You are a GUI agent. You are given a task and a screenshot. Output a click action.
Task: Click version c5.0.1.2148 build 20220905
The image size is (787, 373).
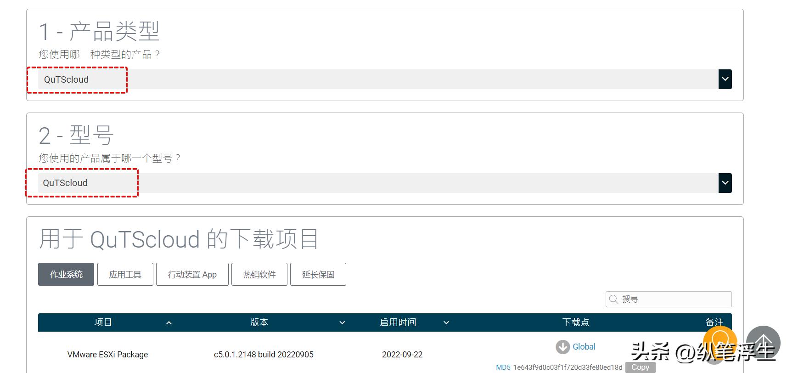coord(264,355)
